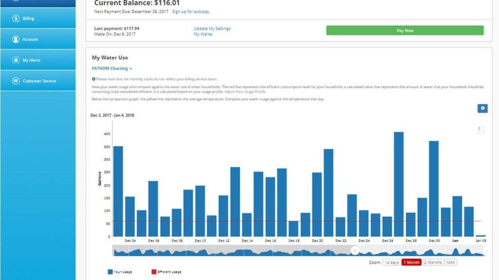Click 'Adjust Your Usage Profile' link

point(245,91)
